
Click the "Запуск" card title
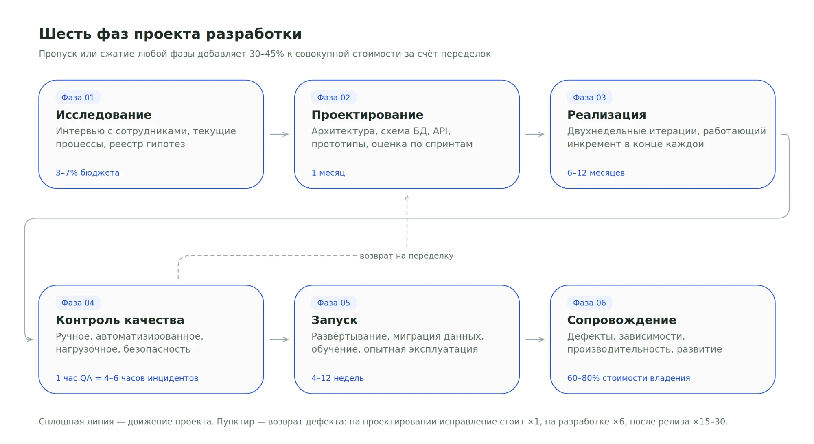tap(335, 320)
